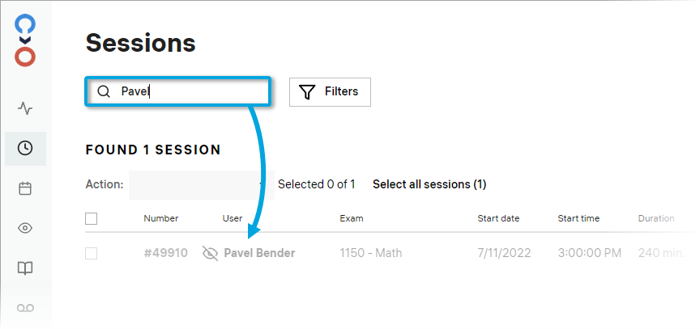
Task: Open the Sessions clock sidebar icon
Action: [x=25, y=148]
